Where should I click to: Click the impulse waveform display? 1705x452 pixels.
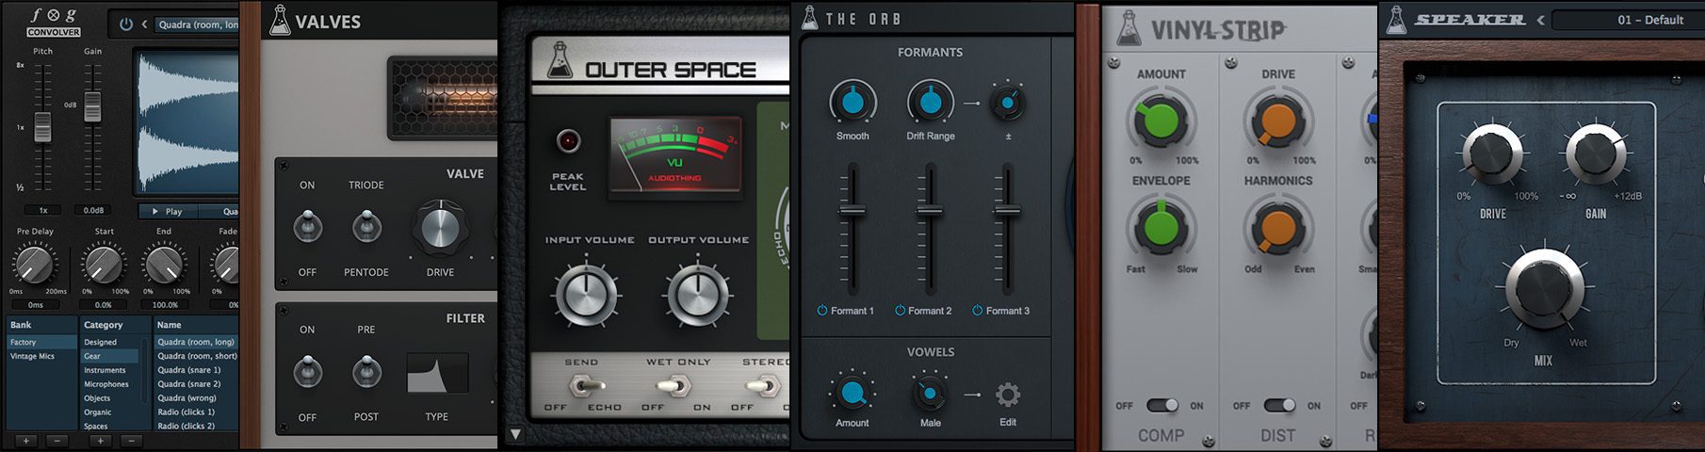point(187,123)
